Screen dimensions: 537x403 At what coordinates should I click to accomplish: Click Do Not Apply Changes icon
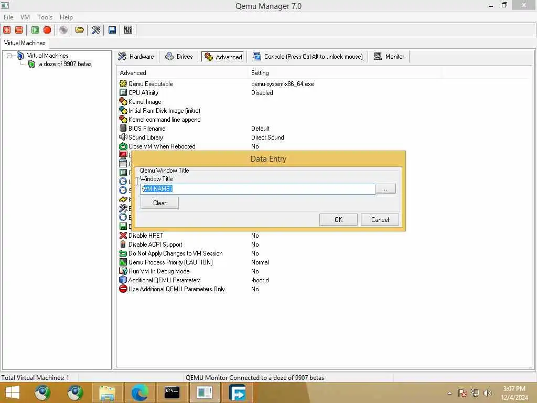[123, 253]
